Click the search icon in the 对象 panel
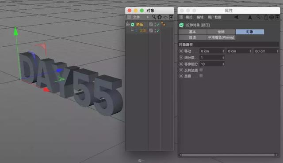The width and height of the screenshot is (283, 163). point(154,17)
